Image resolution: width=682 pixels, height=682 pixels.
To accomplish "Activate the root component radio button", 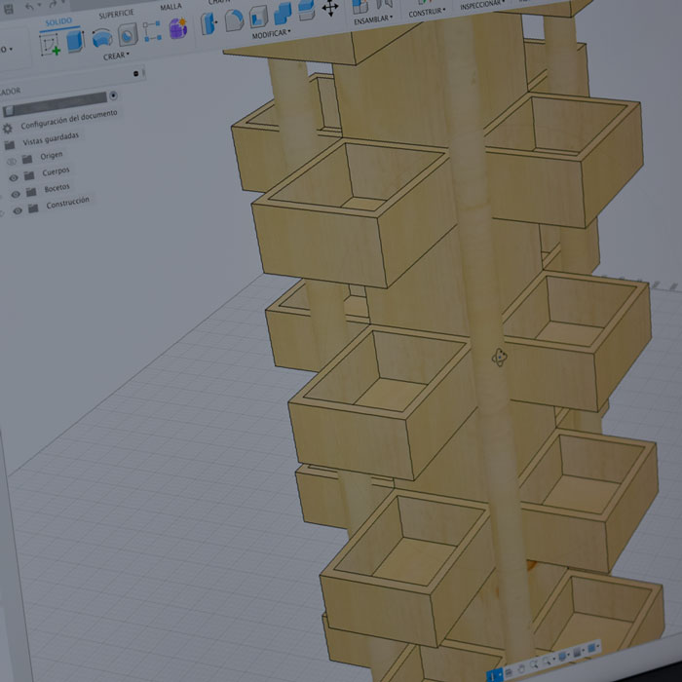I will (x=114, y=95).
